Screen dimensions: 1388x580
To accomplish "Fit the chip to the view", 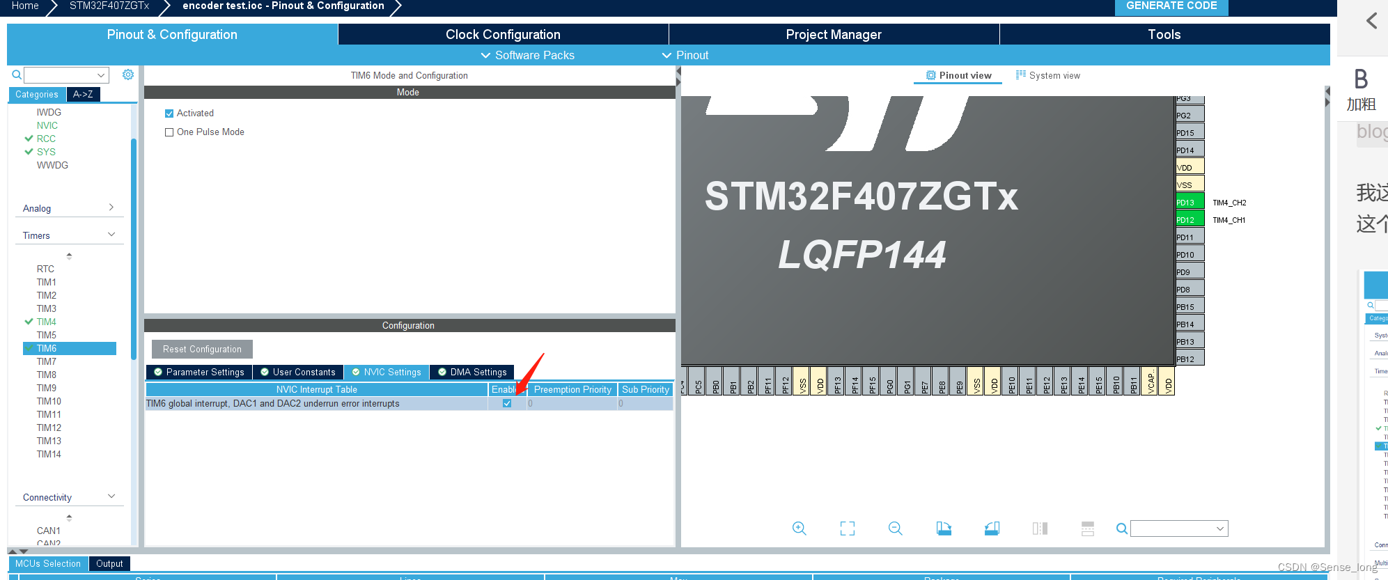I will coord(848,528).
